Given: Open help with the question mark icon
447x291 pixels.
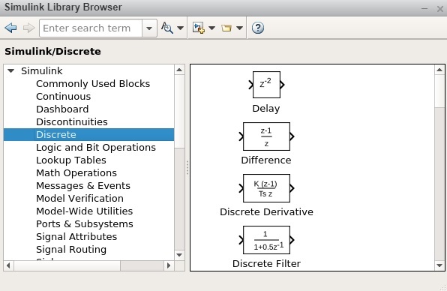Looking at the screenshot, I should tap(258, 28).
